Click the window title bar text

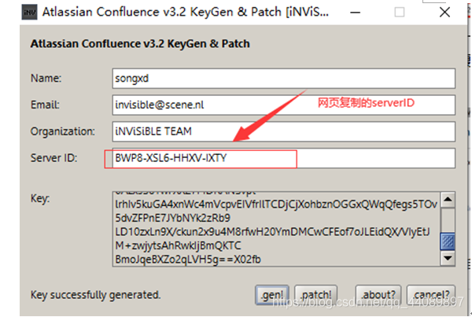point(186,13)
